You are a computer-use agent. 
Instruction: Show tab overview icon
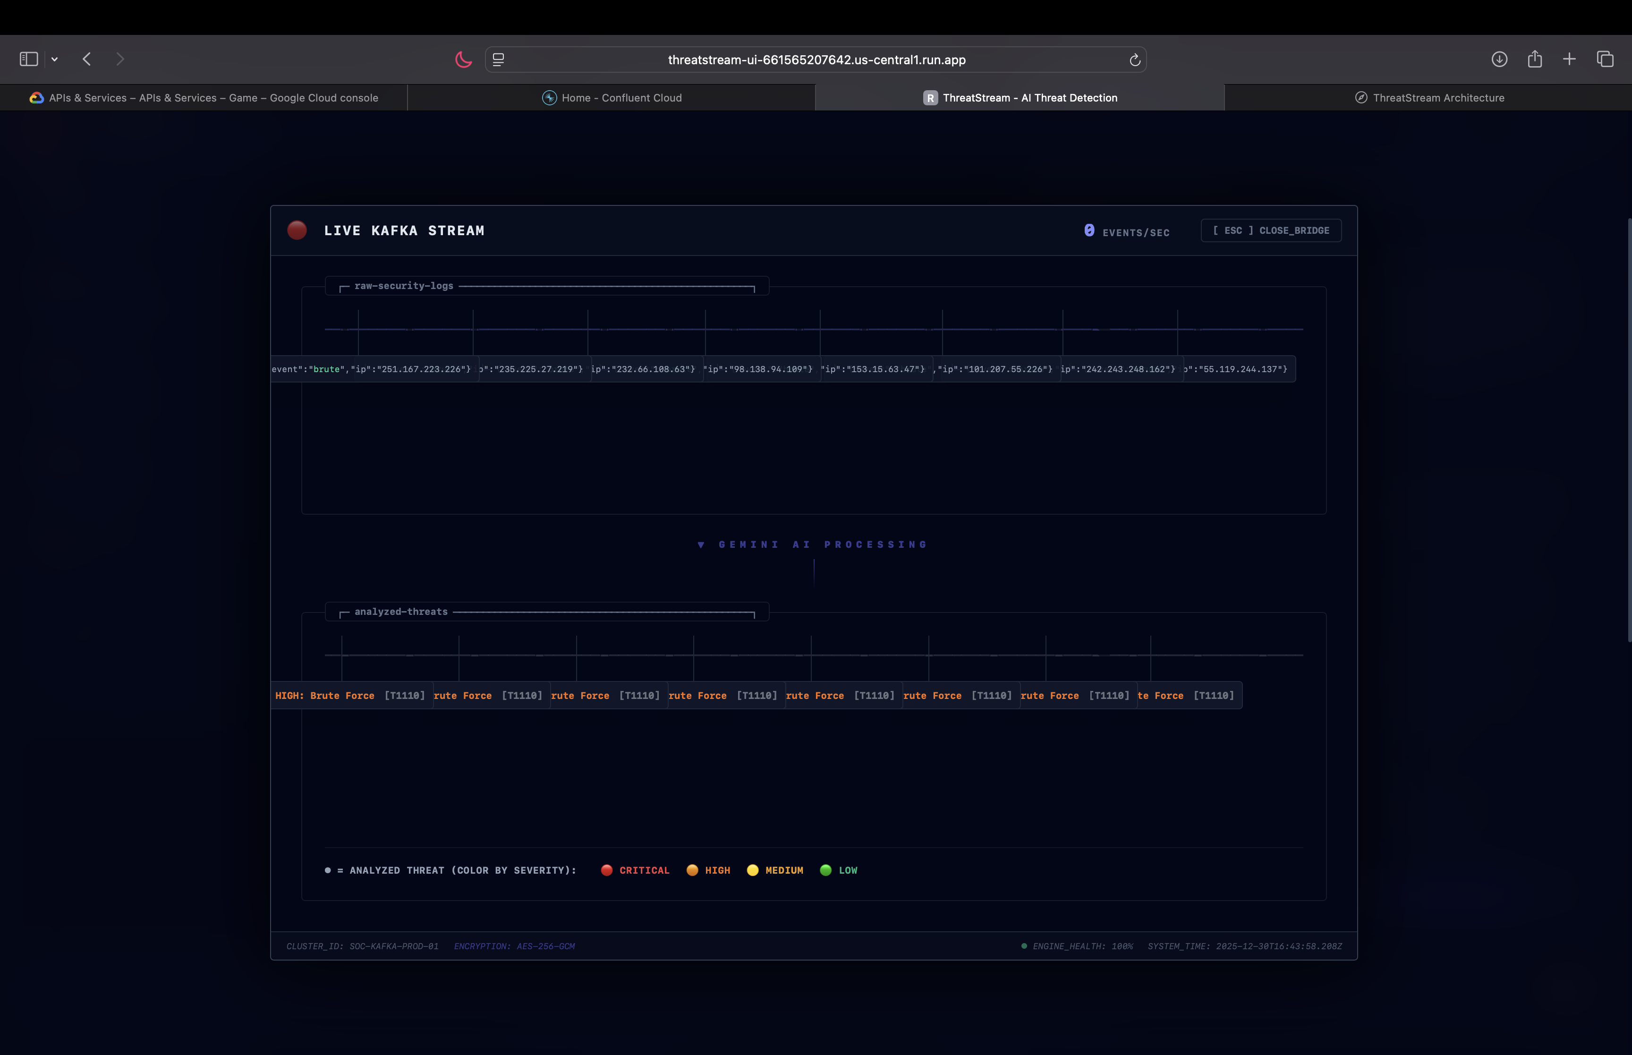[x=1605, y=59]
